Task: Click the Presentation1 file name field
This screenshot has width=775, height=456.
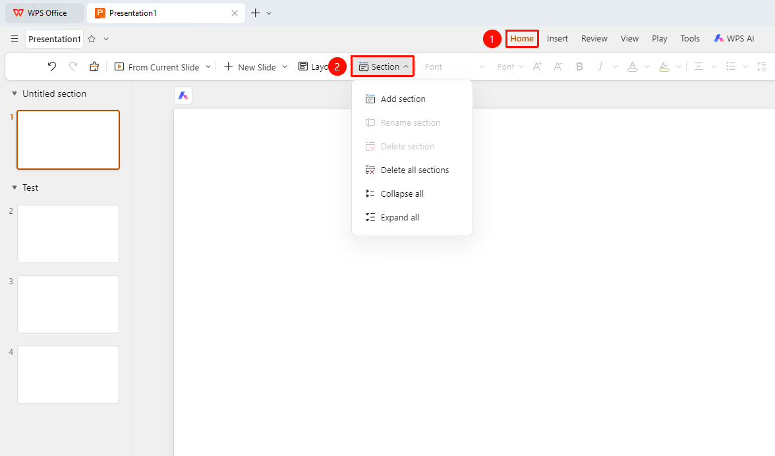Action: (54, 39)
